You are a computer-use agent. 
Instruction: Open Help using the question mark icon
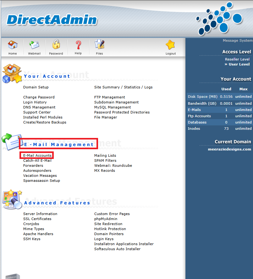(78, 45)
